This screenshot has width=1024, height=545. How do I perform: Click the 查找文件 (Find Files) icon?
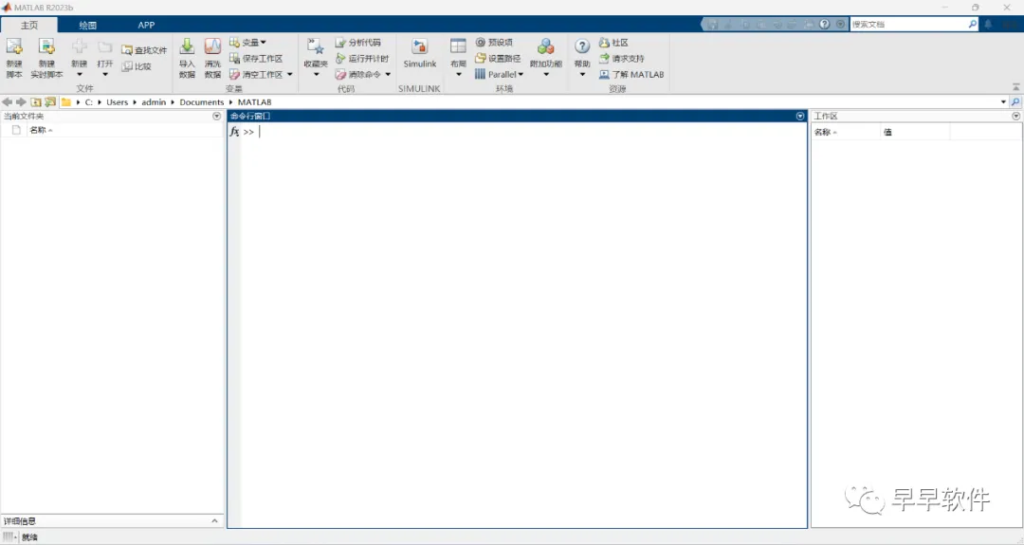pos(127,50)
